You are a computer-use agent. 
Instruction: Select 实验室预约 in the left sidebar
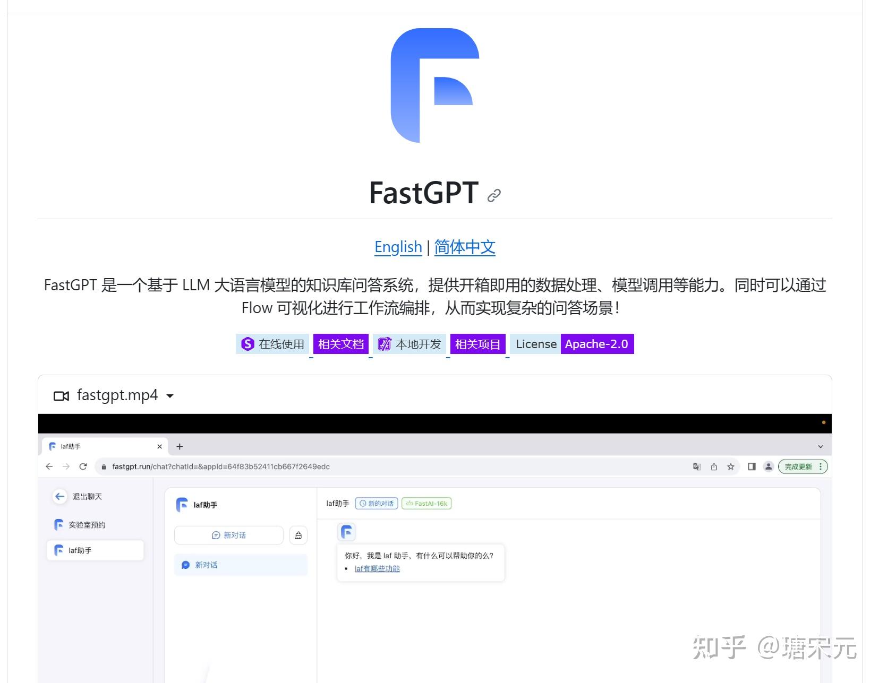87,525
